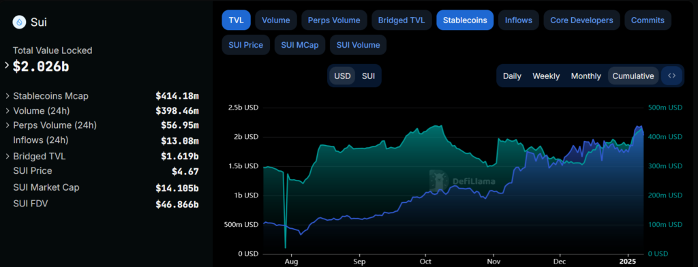Screen dimensions: 698x267
Task: Toggle the Commits chart series
Action: tap(648, 20)
